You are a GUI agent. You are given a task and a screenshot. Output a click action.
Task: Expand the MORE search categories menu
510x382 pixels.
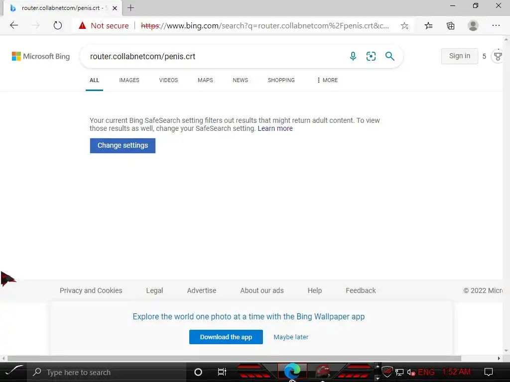pyautogui.click(x=327, y=80)
